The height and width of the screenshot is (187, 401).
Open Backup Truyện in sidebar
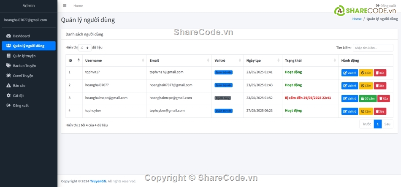(x=24, y=66)
